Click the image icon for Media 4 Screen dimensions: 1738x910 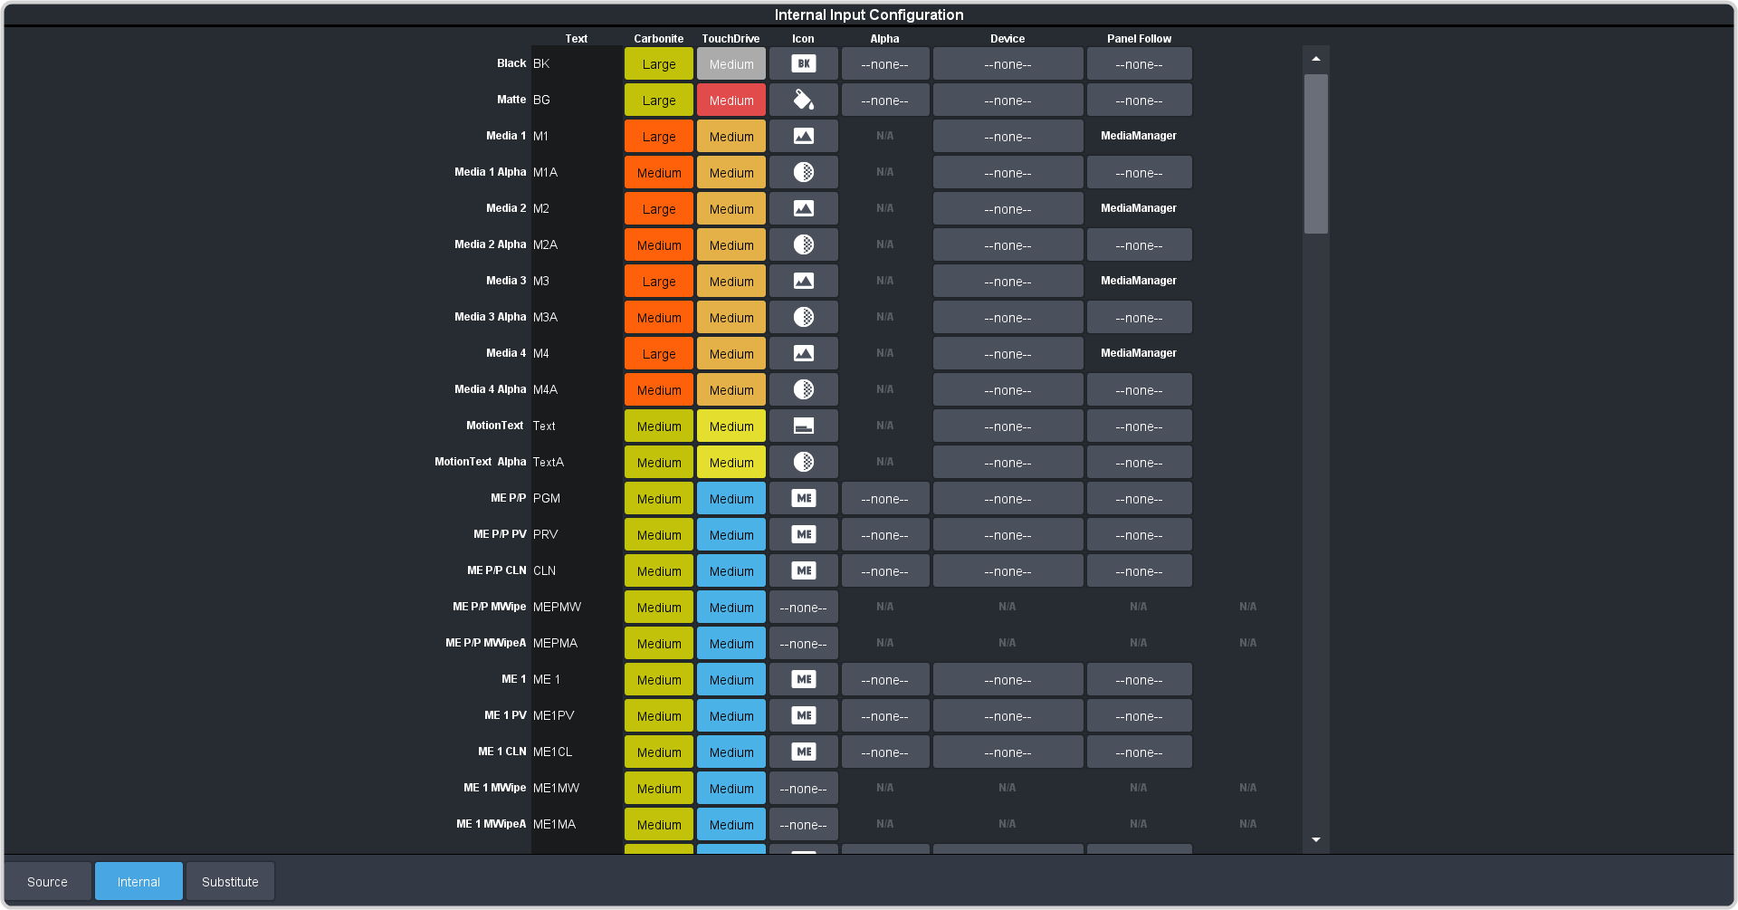pos(803,354)
